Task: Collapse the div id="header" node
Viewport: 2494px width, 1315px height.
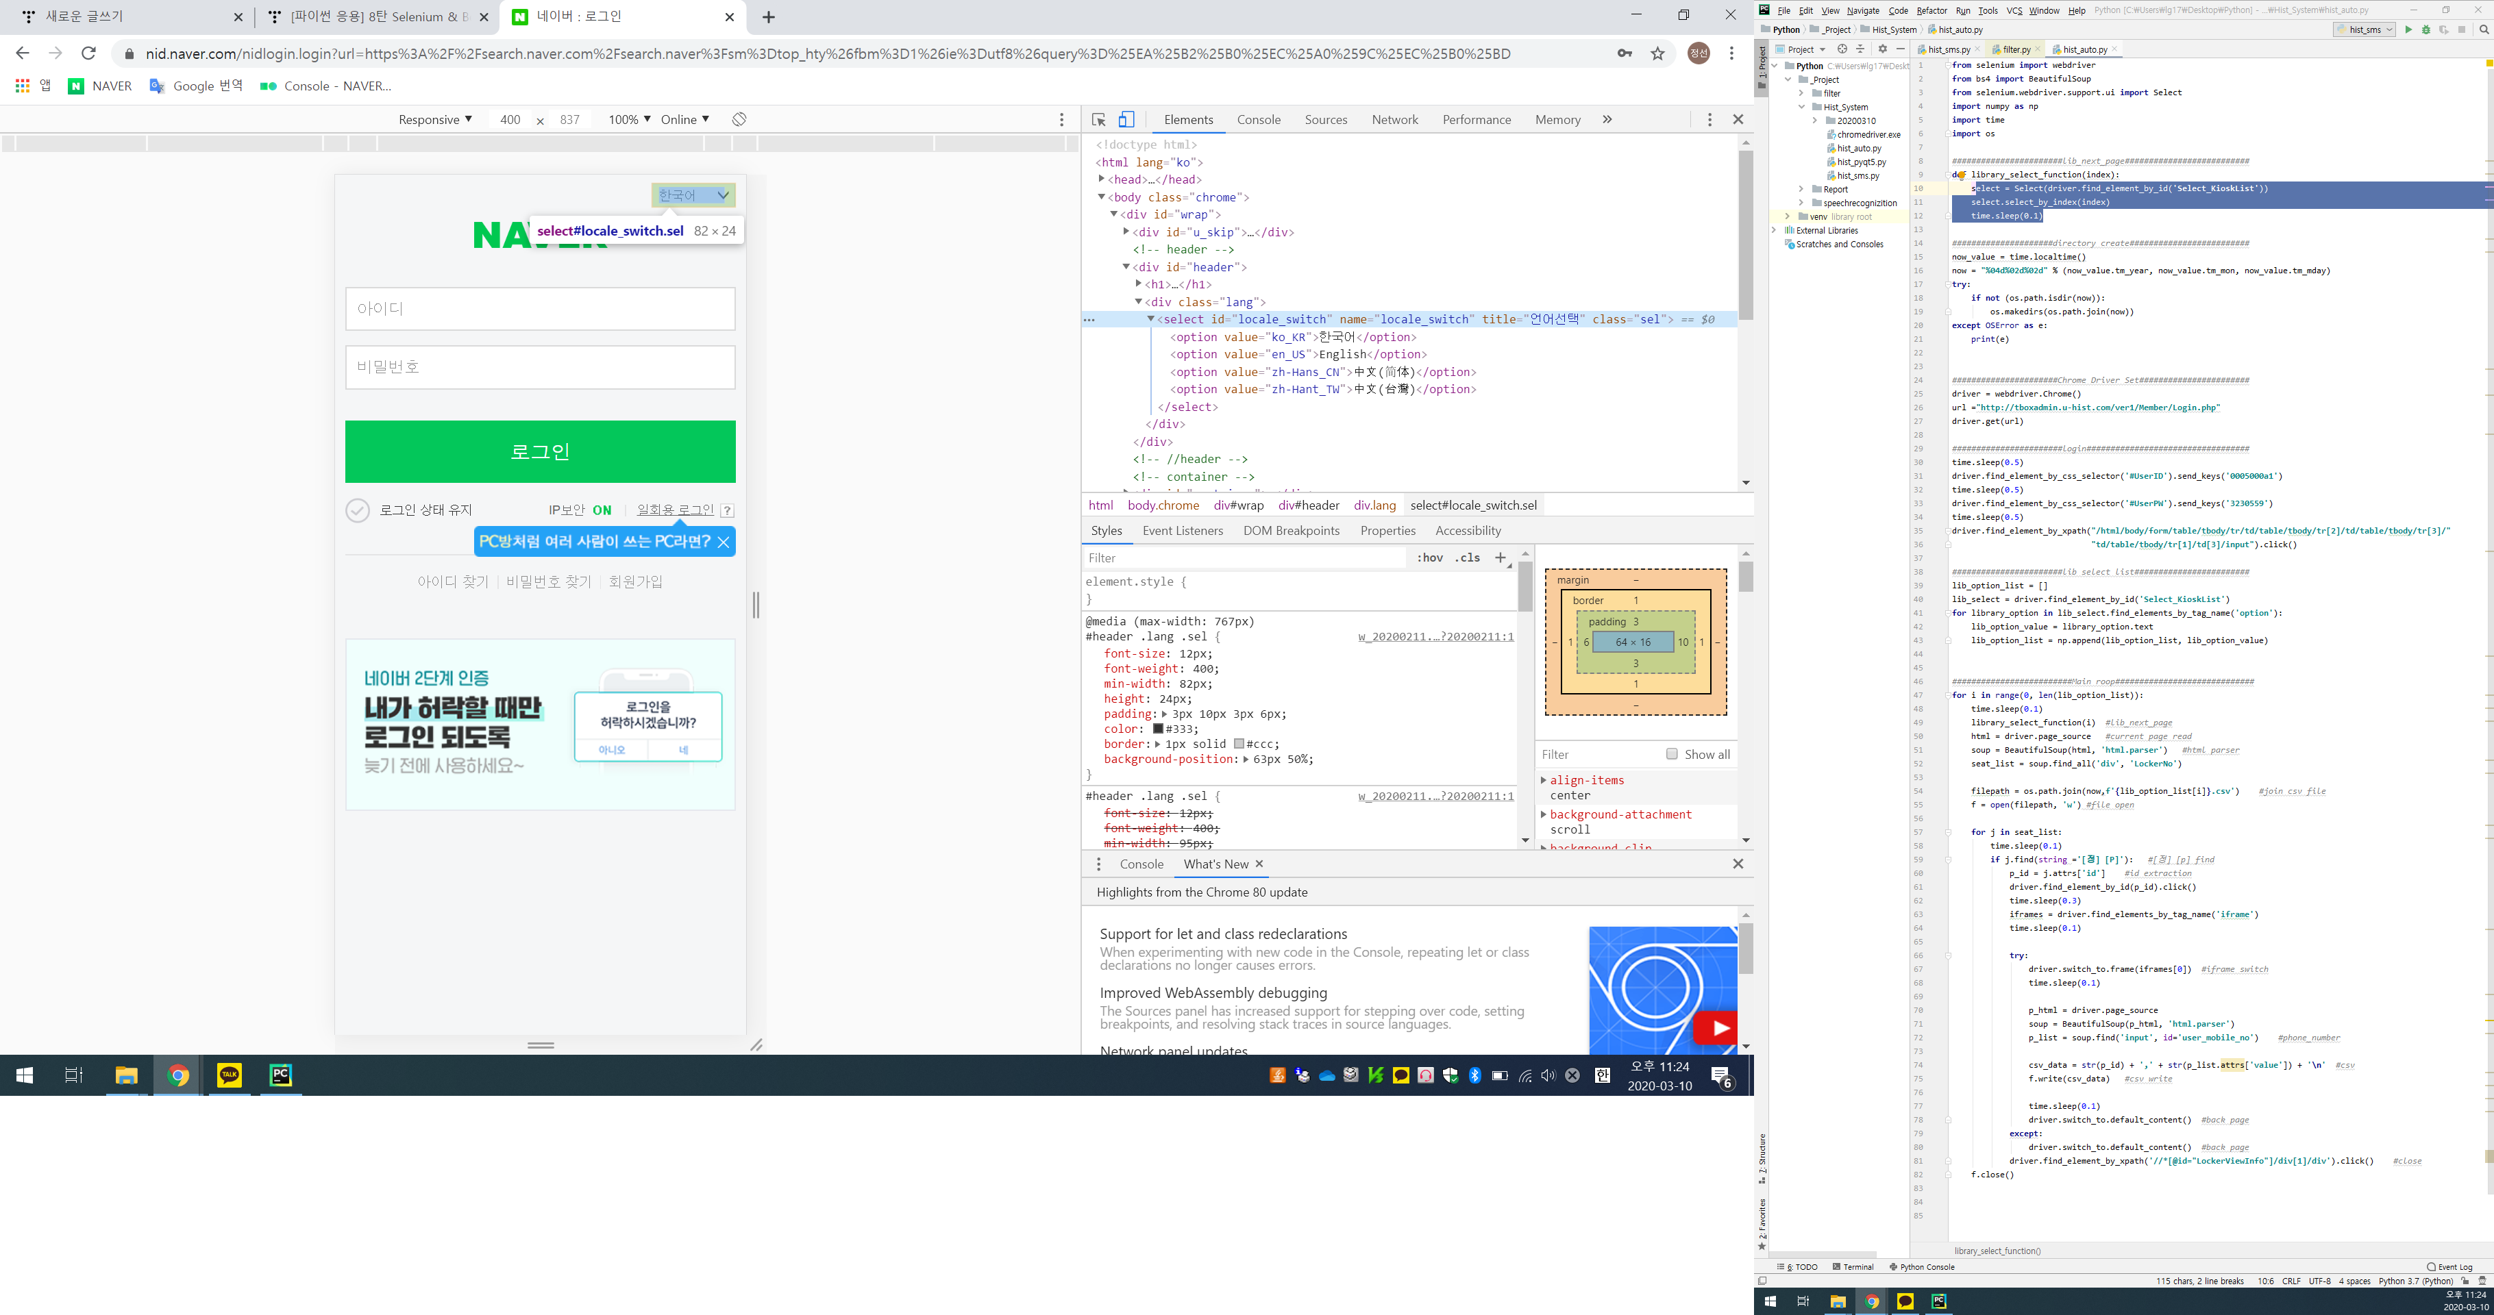Action: pos(1126,267)
